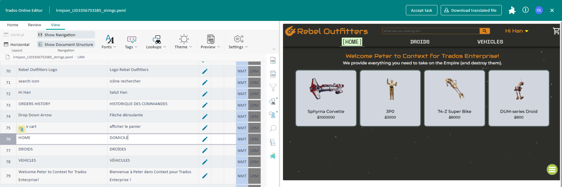Click the NMT colored cell in row 73
Screen dimensions: 562x187
(x=242, y=105)
